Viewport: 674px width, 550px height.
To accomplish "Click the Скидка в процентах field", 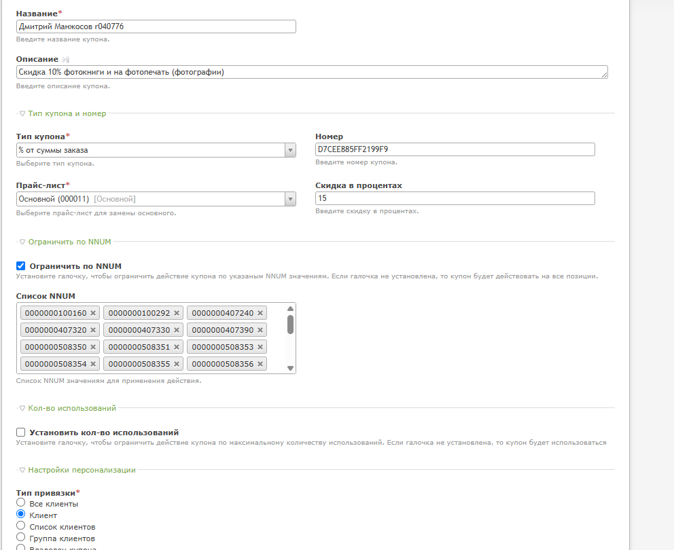I will pos(455,198).
